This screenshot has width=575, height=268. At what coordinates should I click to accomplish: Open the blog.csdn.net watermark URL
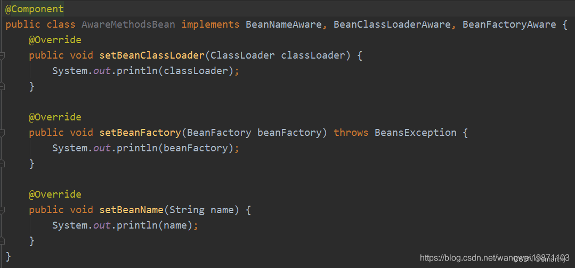pos(495,258)
